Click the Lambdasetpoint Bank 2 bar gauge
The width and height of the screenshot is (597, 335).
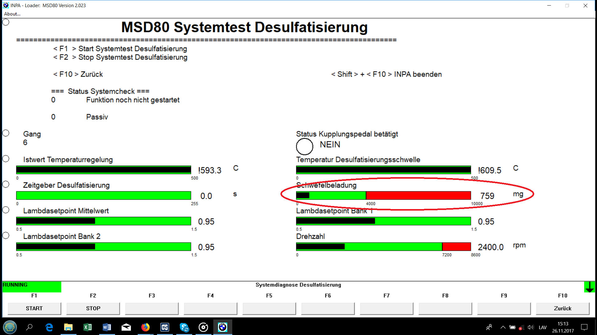pyautogui.click(x=104, y=247)
